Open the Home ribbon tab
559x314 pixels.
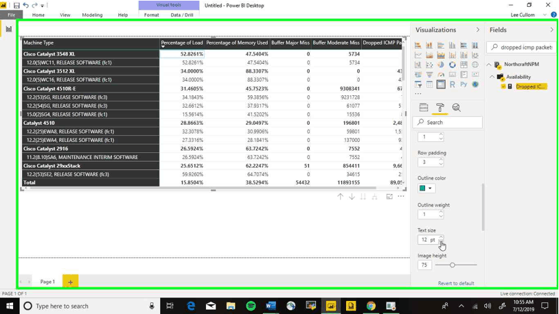coord(38,15)
